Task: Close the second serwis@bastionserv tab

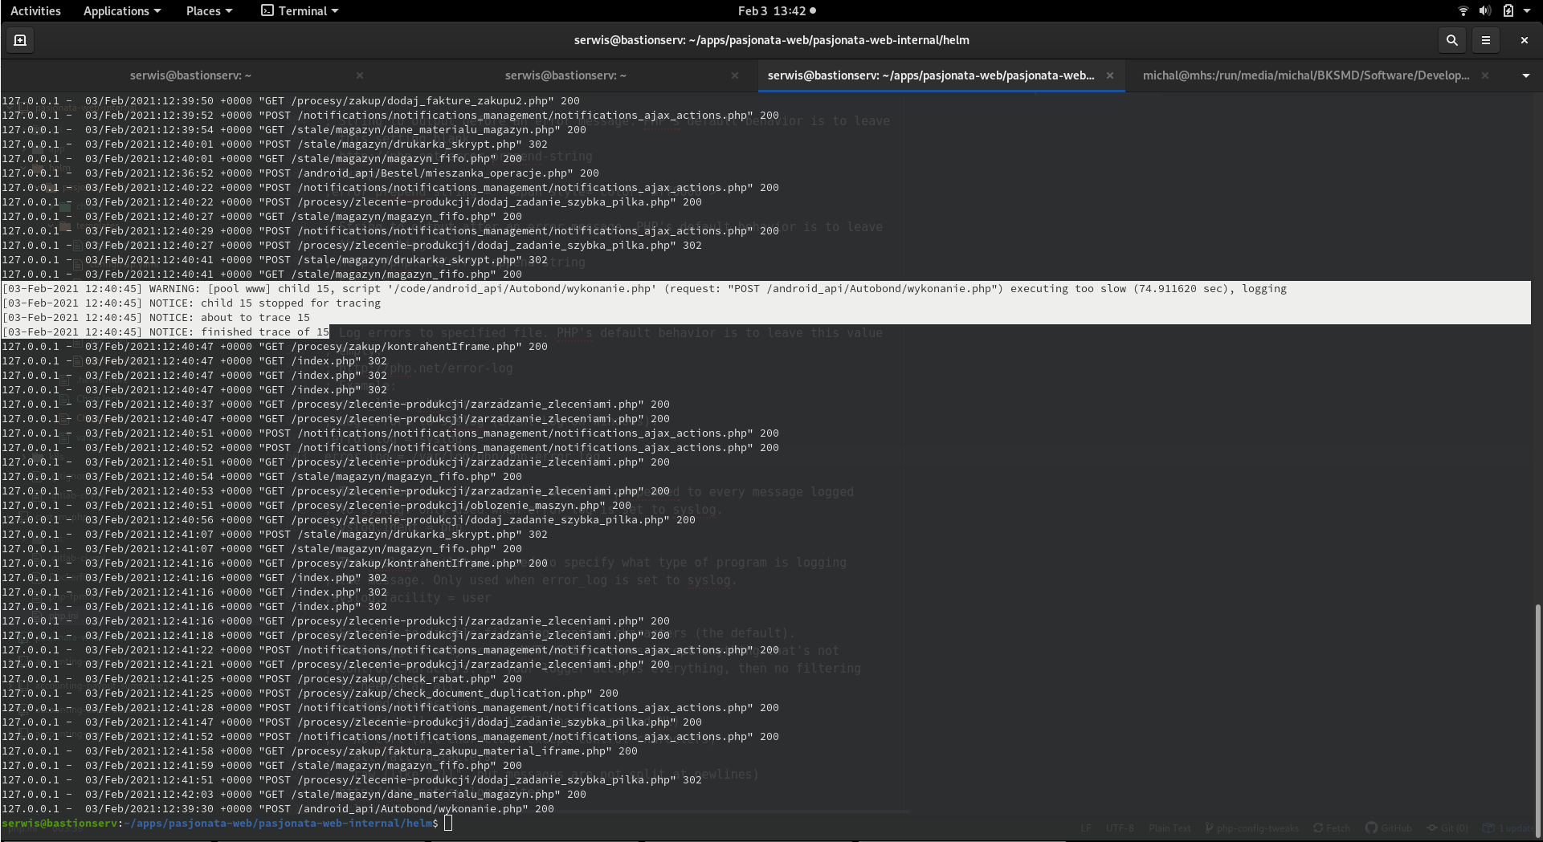Action: [x=735, y=75]
